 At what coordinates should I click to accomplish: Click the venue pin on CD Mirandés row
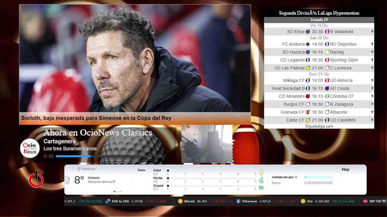coord(372,96)
